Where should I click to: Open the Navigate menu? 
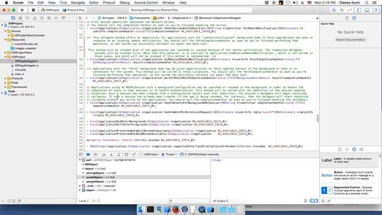(x=78, y=2)
